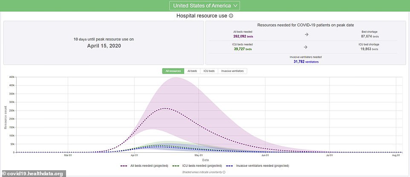The width and height of the screenshot is (410, 177).
Task: Switch to the Invasive ventilators tab
Action: pyautogui.click(x=232, y=71)
